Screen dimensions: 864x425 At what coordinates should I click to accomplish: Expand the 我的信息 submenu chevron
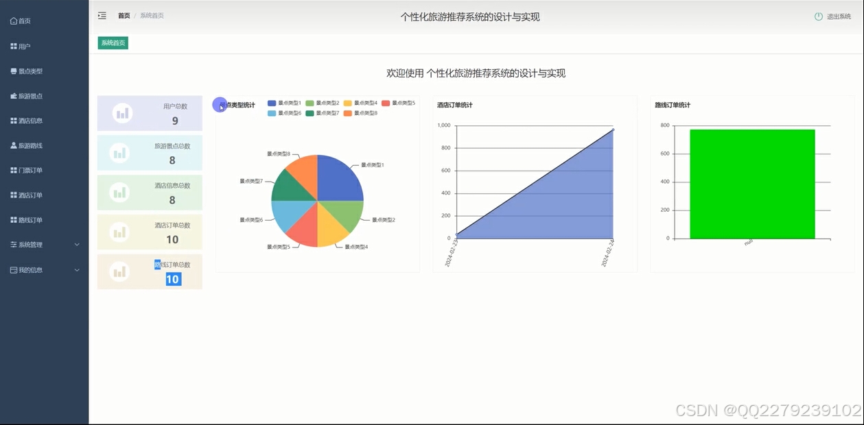point(77,270)
